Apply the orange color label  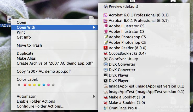[30, 85]
